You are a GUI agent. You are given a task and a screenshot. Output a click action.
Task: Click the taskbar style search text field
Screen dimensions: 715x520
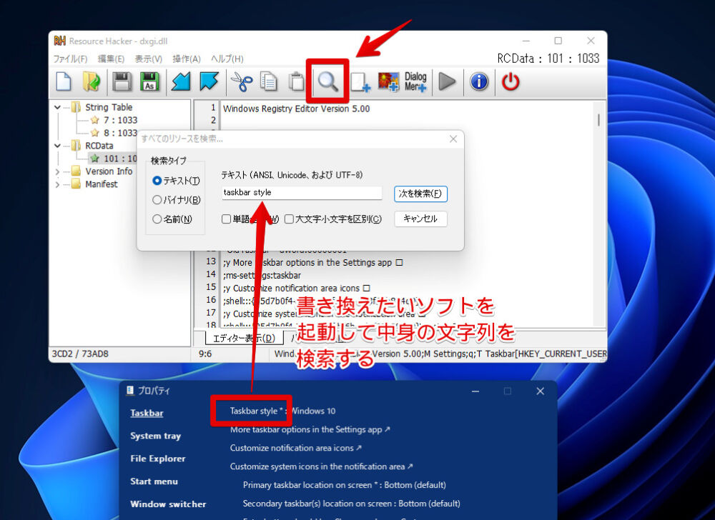point(302,193)
